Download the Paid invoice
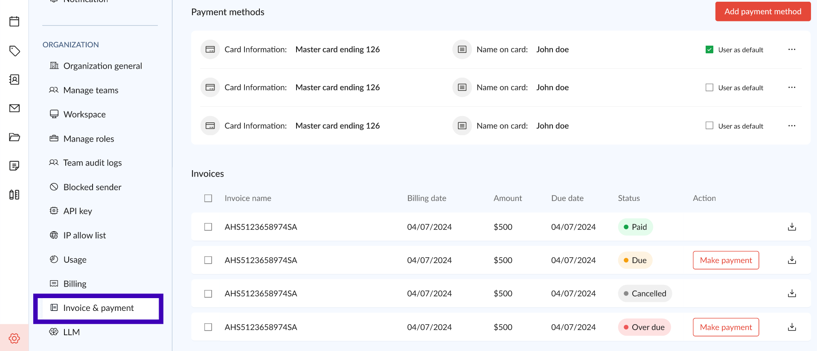The height and width of the screenshot is (351, 817). click(792, 227)
